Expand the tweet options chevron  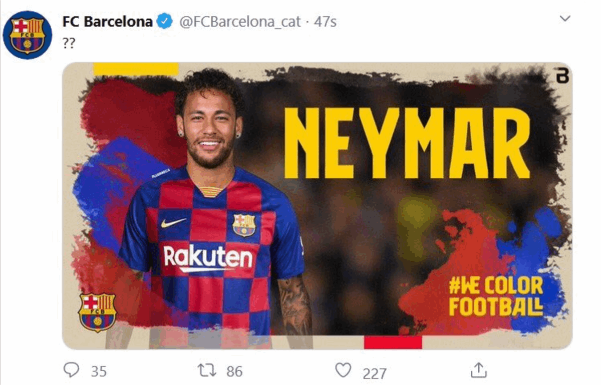point(565,19)
